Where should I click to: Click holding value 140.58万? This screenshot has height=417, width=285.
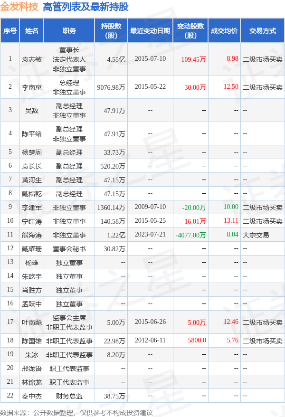click(113, 221)
